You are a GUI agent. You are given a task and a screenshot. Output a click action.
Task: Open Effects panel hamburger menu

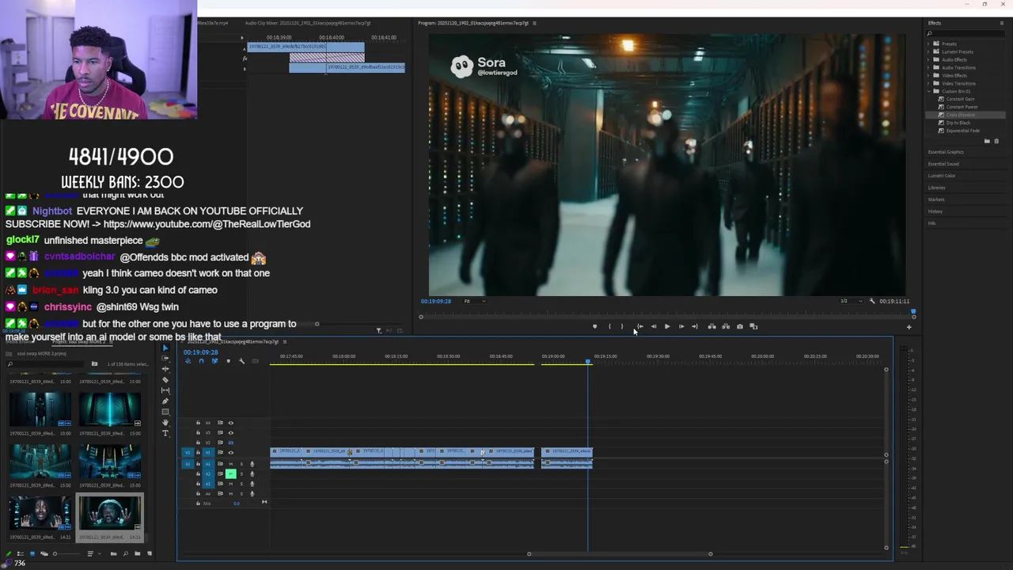click(x=1002, y=23)
